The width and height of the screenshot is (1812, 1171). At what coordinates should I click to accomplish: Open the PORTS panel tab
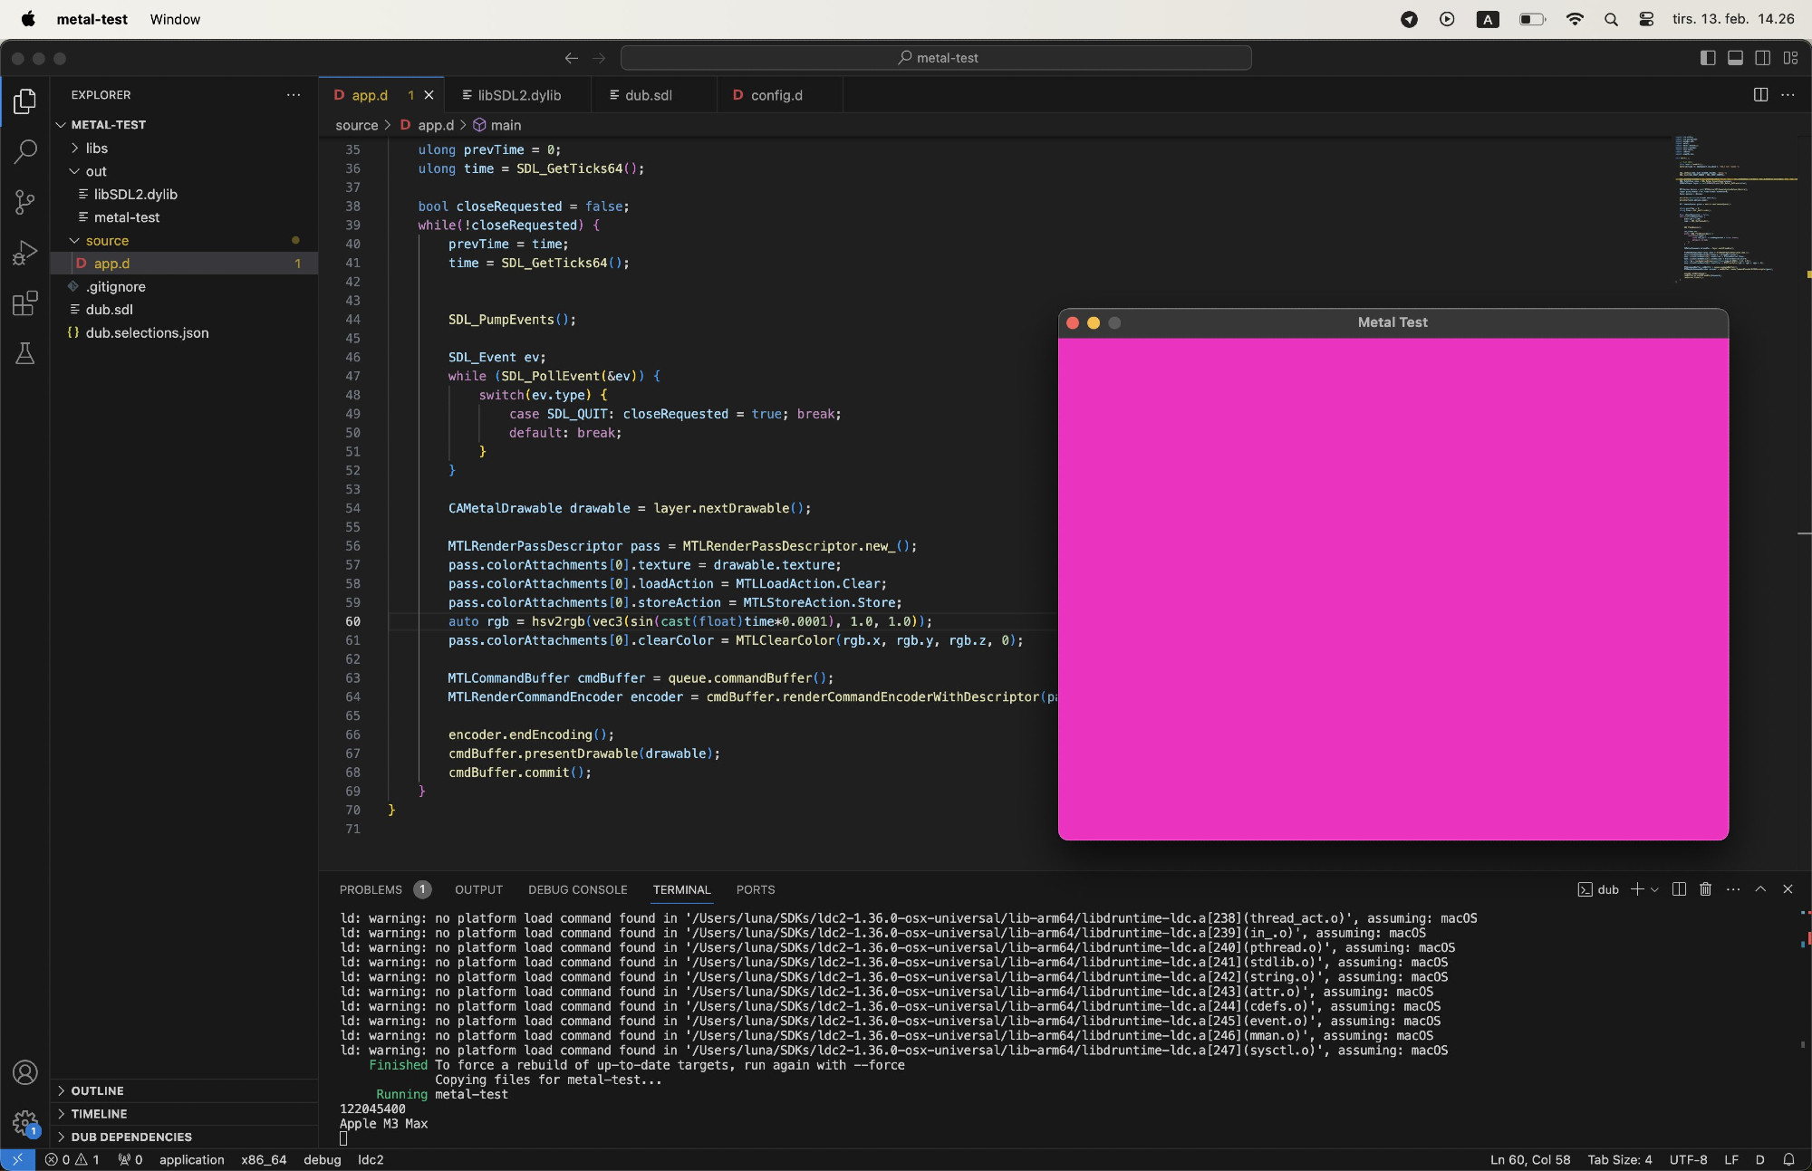[x=756, y=889]
